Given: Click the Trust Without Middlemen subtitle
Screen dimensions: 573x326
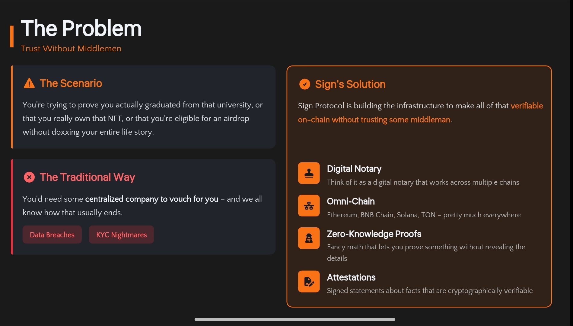Looking at the screenshot, I should tap(71, 48).
